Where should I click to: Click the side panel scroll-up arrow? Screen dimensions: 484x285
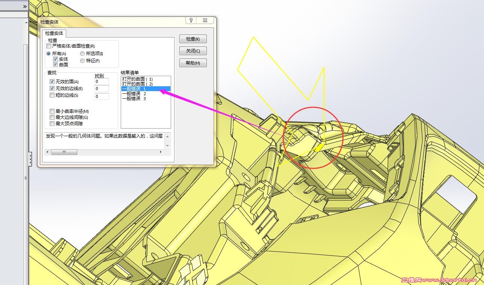(26, 22)
